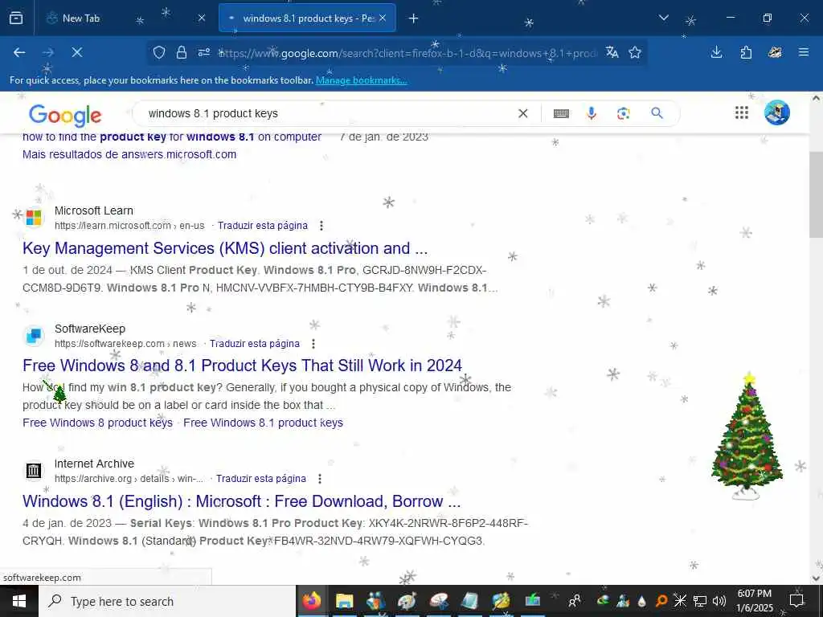Open Mais resultados de answers.microsoft.com
Image resolution: width=823 pixels, height=617 pixels.
pos(129,154)
